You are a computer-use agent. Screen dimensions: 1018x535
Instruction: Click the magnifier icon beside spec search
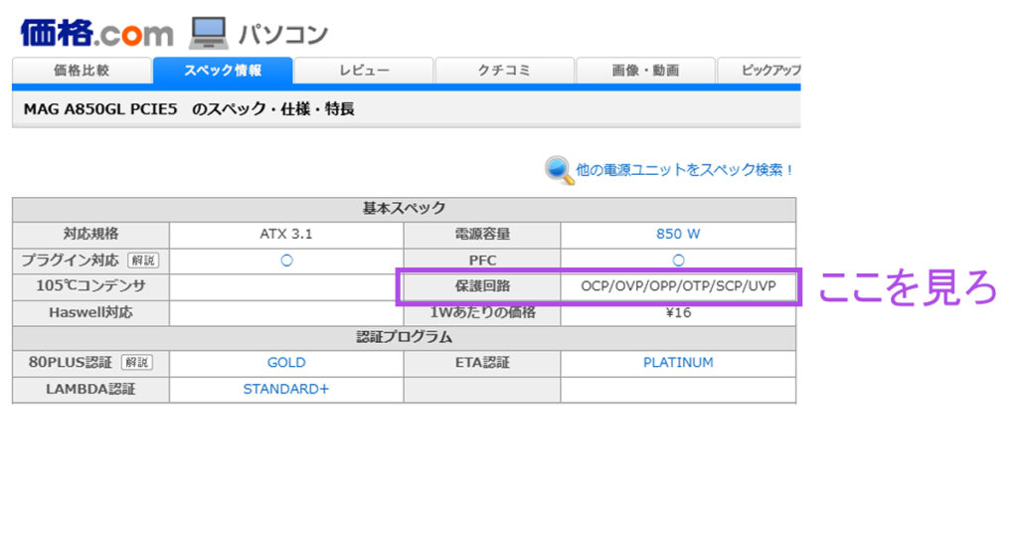pos(559,170)
